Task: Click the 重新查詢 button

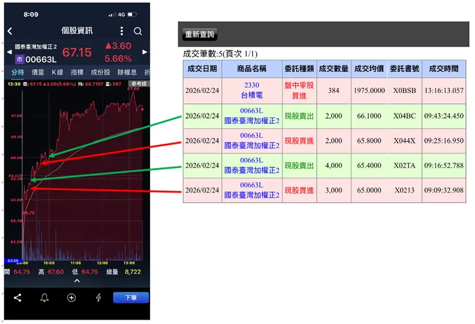Action: [x=200, y=34]
